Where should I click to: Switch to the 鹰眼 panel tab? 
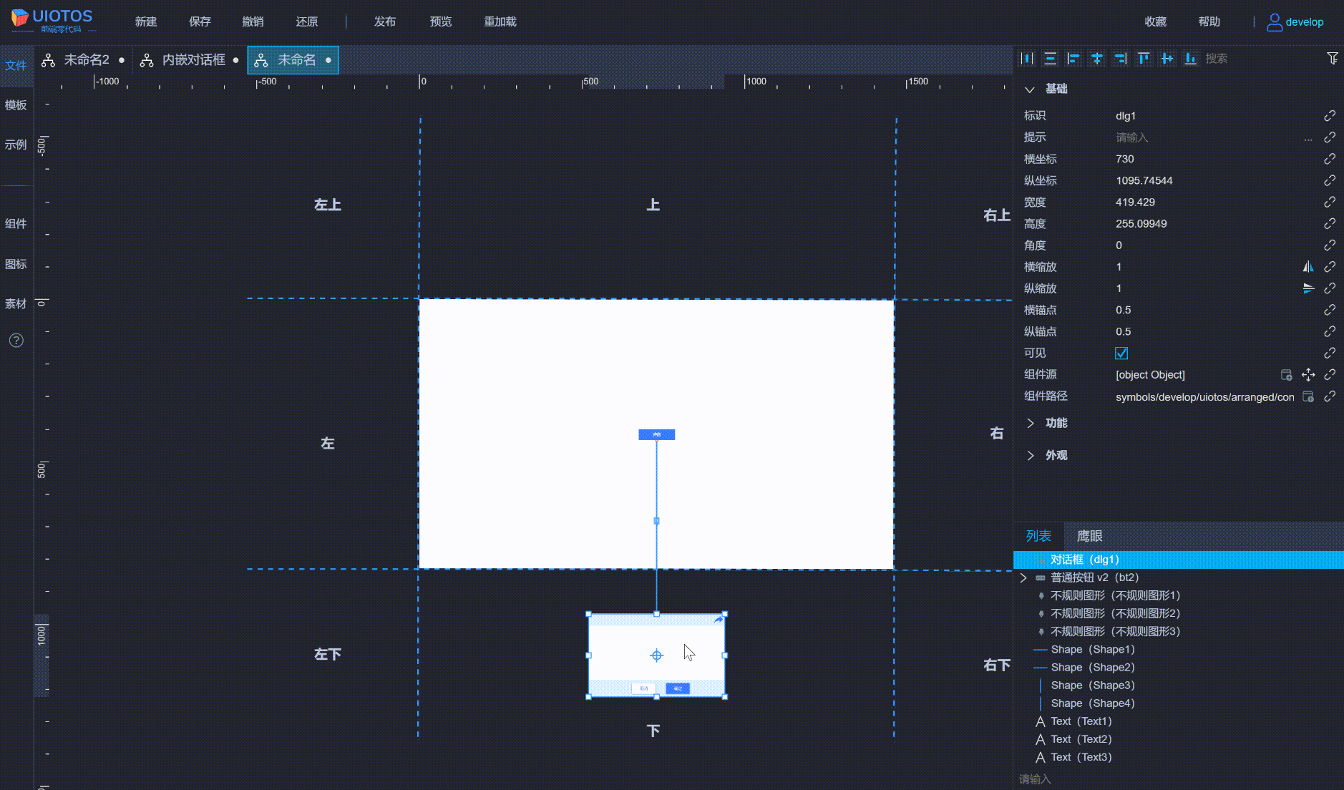[x=1089, y=537]
